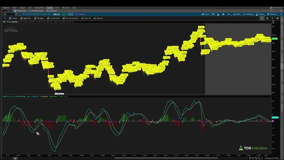Open the Drawings dropdown

(x=248, y=14)
